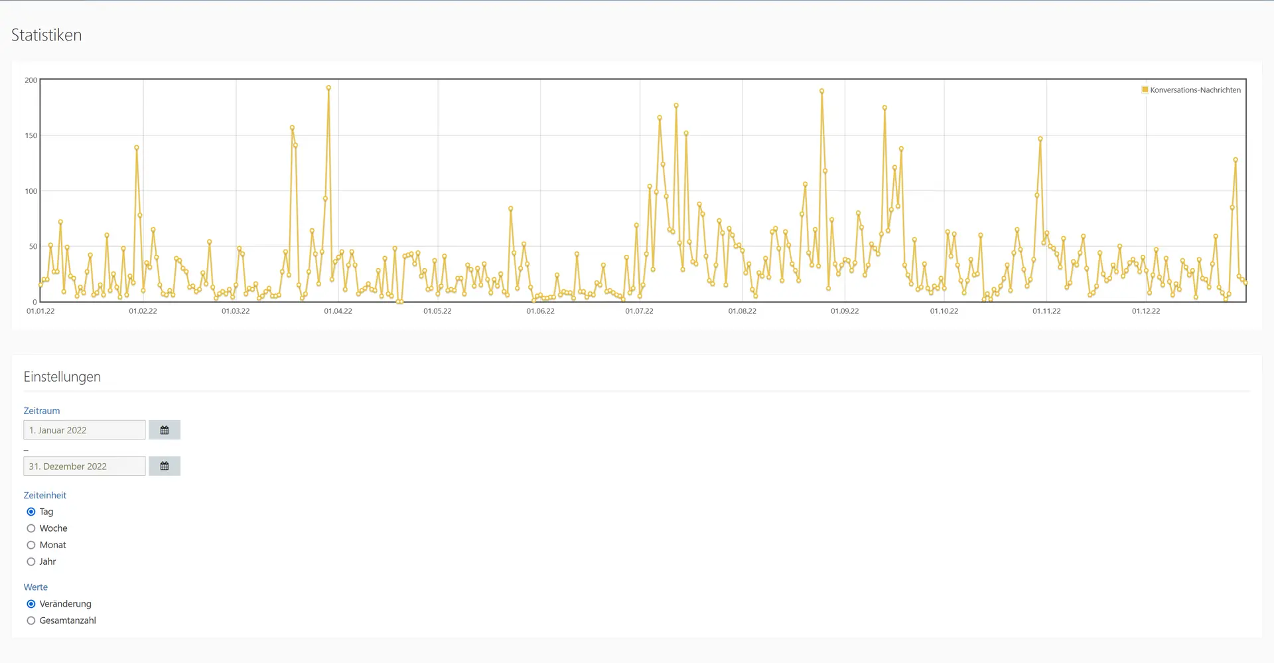Click the 01.07.22 axis label
The image size is (1274, 663).
coord(639,311)
